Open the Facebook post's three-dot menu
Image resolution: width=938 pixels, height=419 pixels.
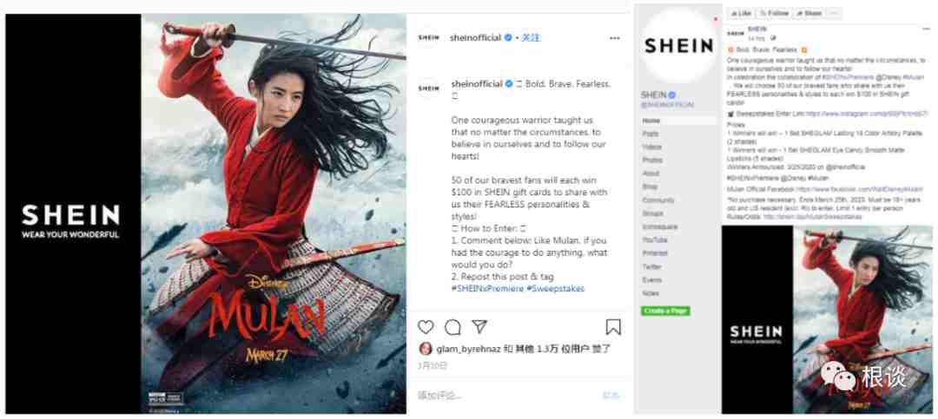[926, 29]
